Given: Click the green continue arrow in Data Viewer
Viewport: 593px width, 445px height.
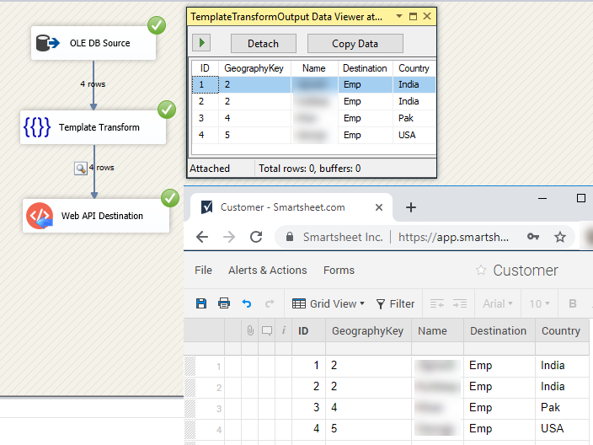Looking at the screenshot, I should 201,43.
